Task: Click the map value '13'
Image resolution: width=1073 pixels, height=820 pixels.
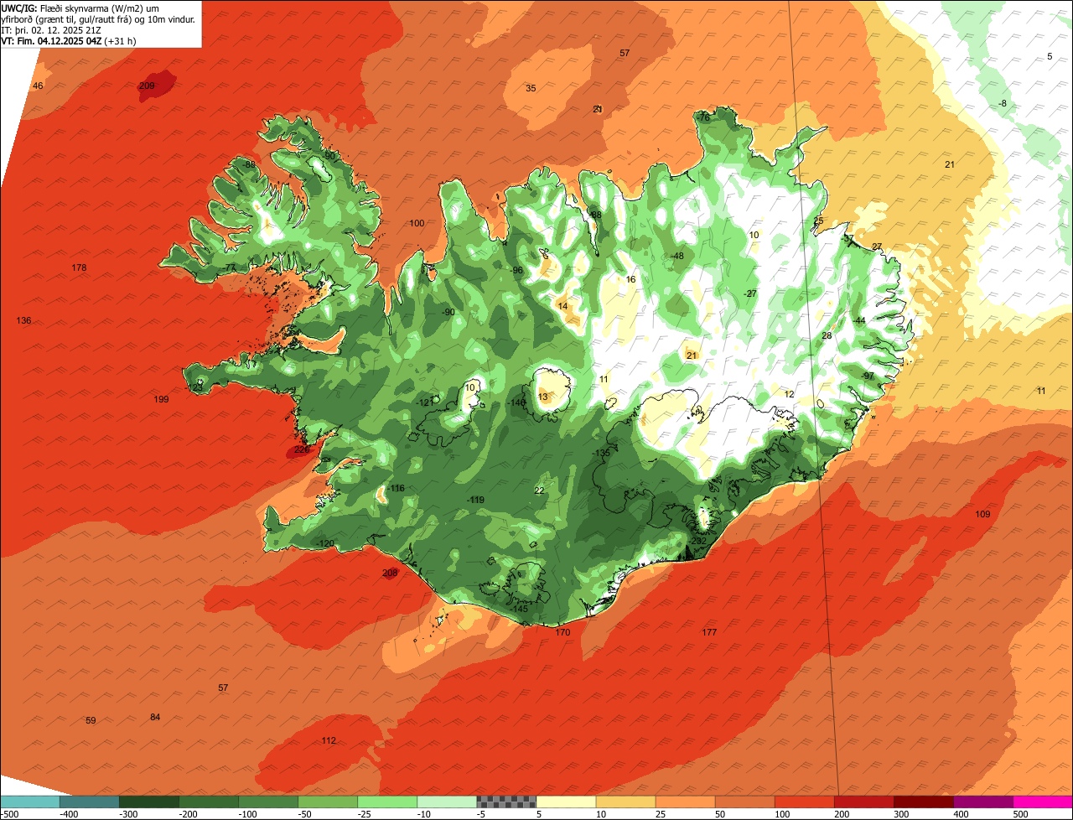Action: [542, 397]
